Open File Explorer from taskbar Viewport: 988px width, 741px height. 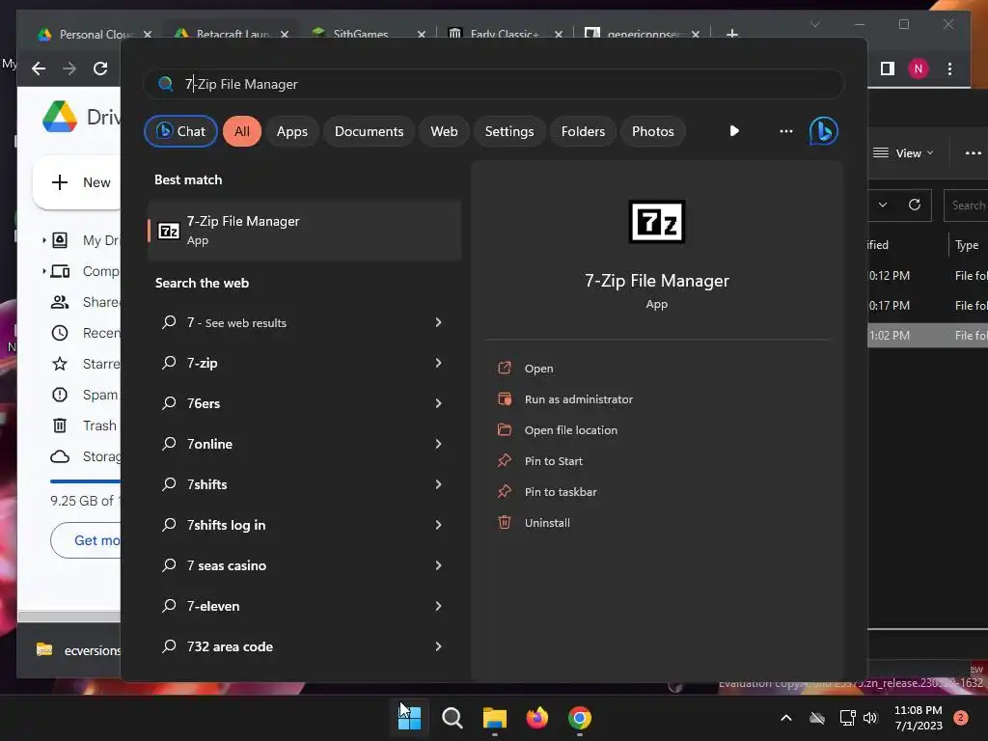tap(495, 718)
